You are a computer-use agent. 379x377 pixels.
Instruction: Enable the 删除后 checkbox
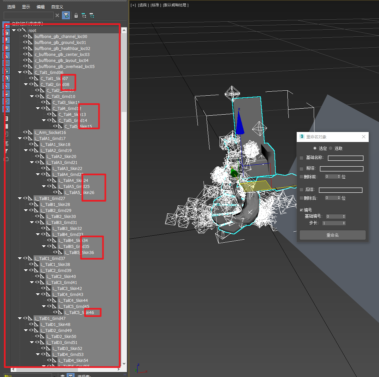click(x=301, y=198)
